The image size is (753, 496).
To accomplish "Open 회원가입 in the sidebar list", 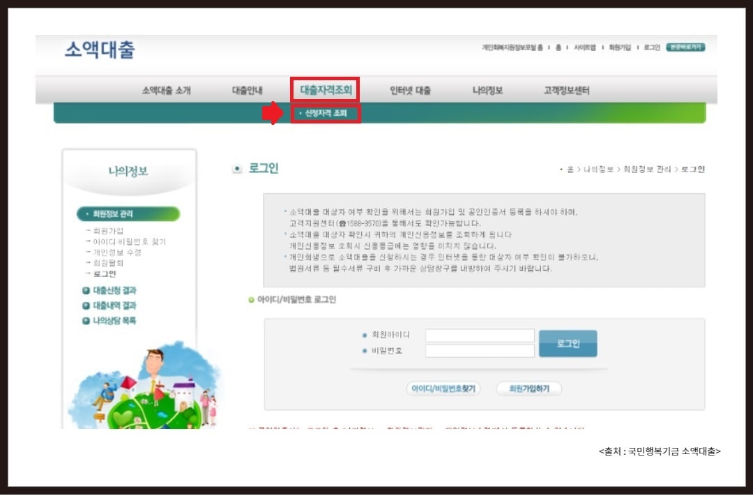I will 108,231.
